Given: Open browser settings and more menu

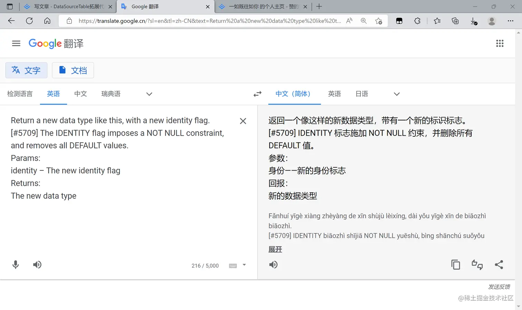Looking at the screenshot, I should coord(511,21).
